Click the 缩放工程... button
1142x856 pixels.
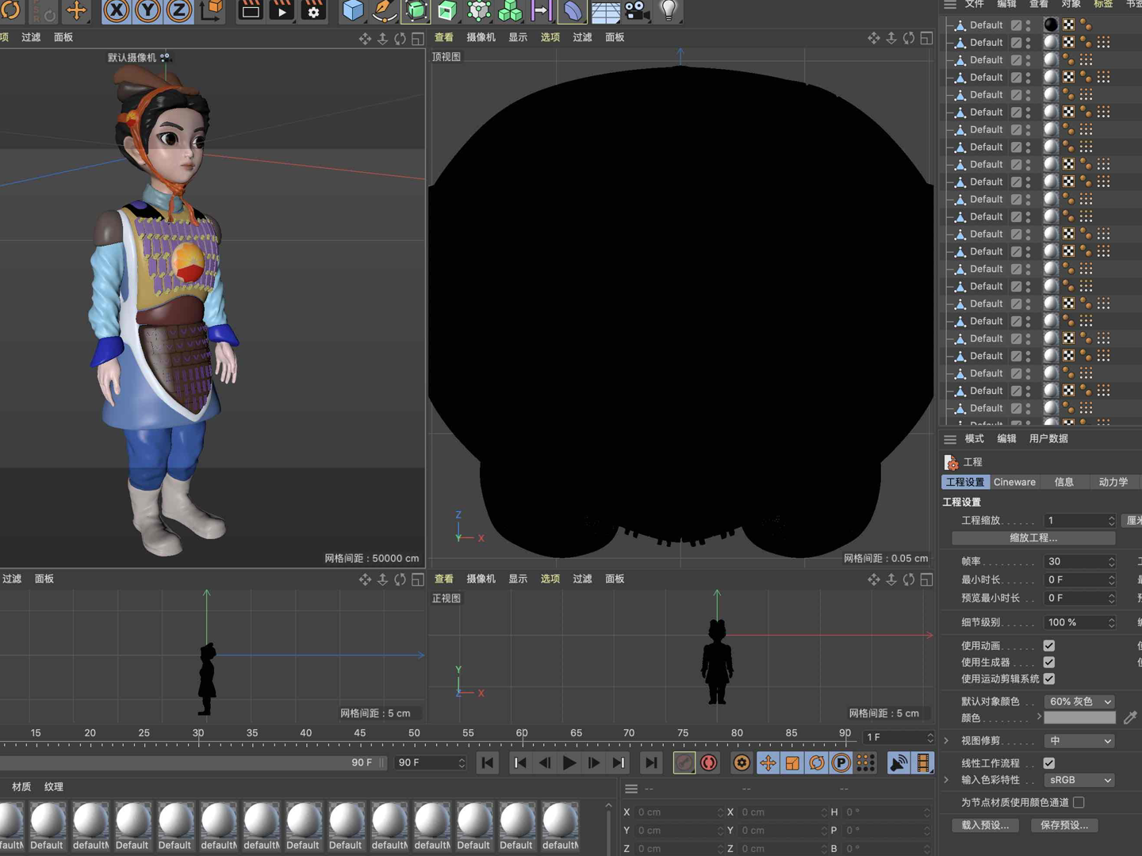pyautogui.click(x=1033, y=538)
